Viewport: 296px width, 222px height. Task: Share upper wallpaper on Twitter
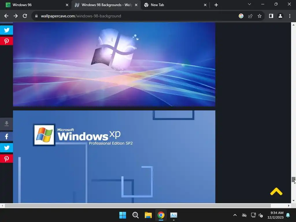pyautogui.click(x=6, y=30)
